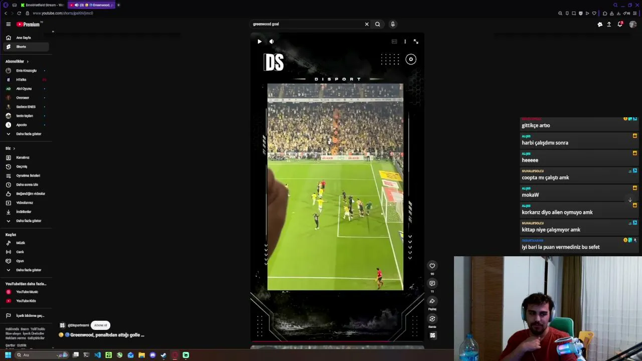This screenshot has height=361, width=642.
Task: Open Daha sonra izle list
Action: (25, 185)
